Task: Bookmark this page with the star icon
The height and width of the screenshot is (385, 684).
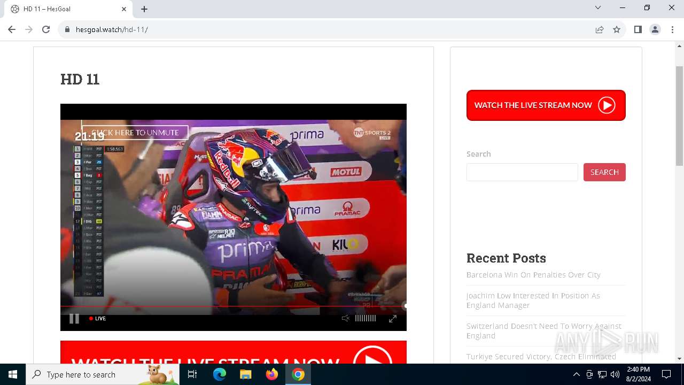Action: pos(617,29)
